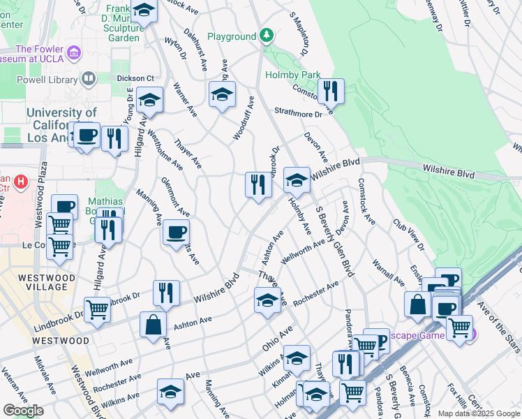The image size is (522, 419).
Task: Click the Holmby Park label
Action: pyautogui.click(x=293, y=75)
